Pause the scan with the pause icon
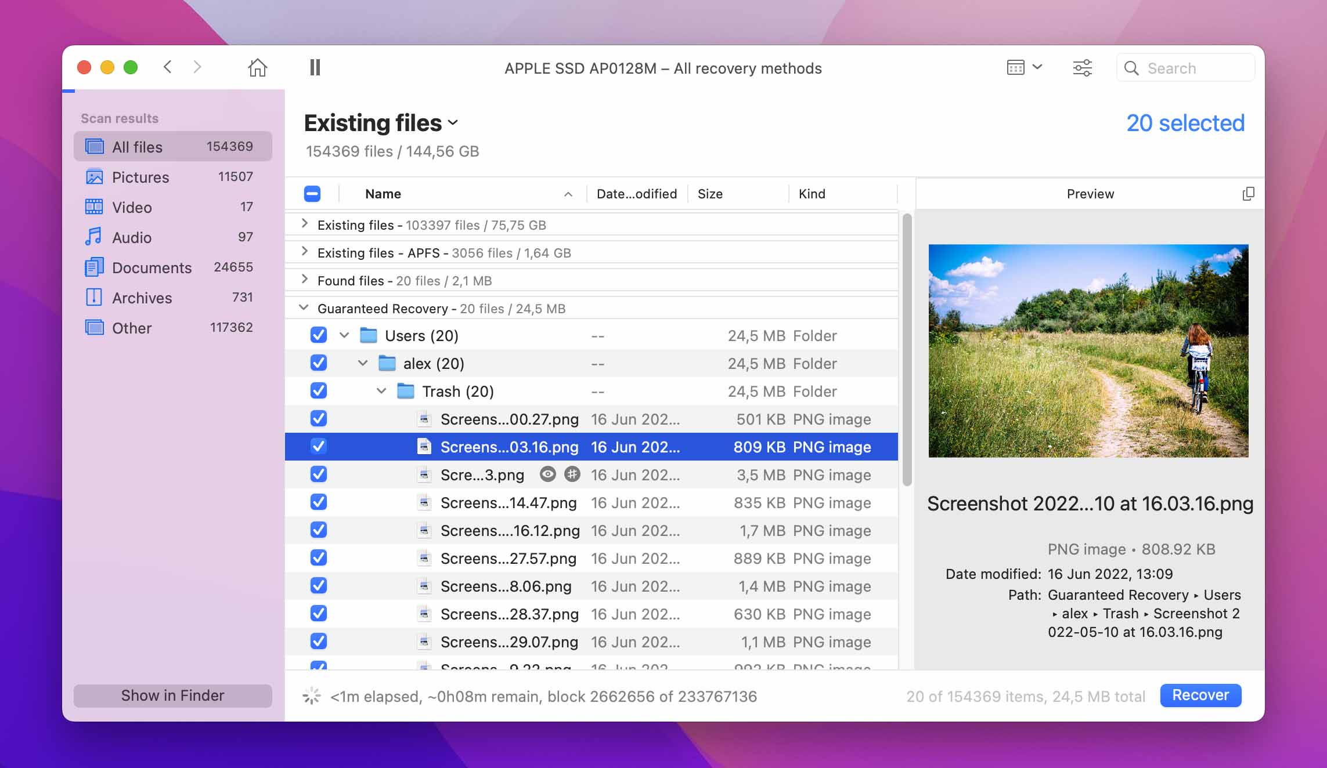 coord(315,68)
